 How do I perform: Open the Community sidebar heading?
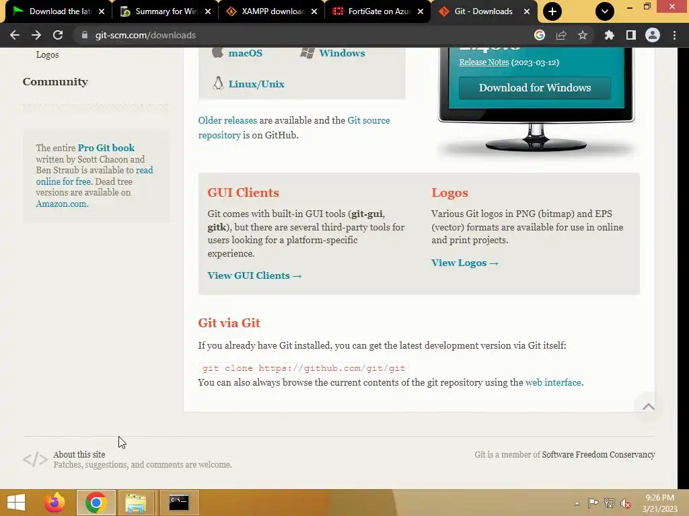coord(55,81)
